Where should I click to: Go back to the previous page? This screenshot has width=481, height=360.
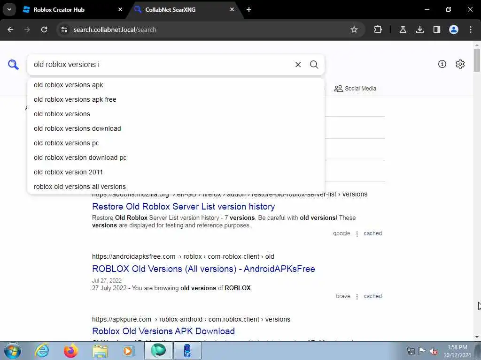coord(10,30)
